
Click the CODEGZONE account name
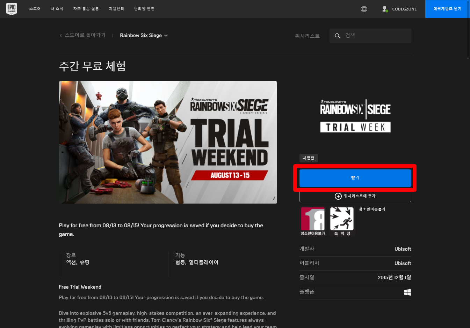coord(404,9)
